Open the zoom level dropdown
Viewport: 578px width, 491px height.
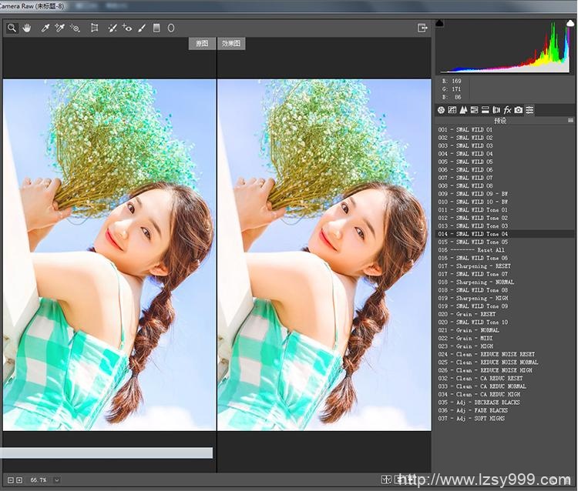(x=57, y=480)
